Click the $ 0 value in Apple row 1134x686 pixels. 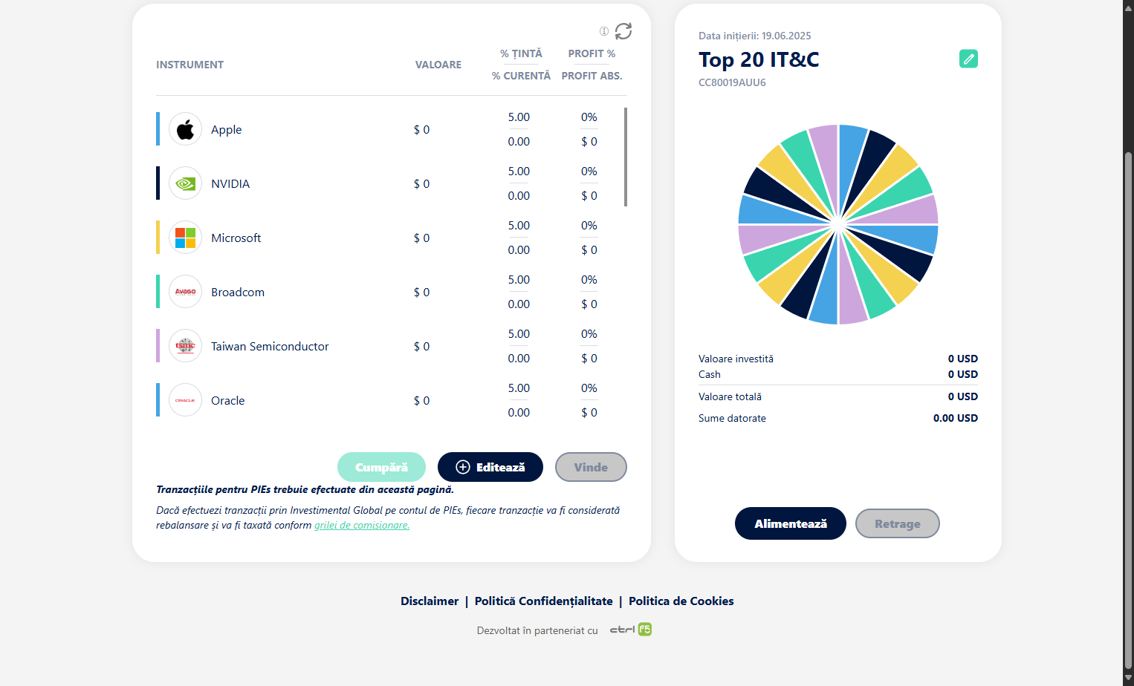tap(421, 129)
